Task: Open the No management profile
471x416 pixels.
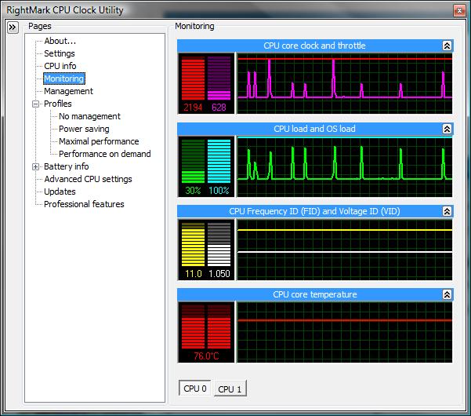Action: tap(89, 116)
